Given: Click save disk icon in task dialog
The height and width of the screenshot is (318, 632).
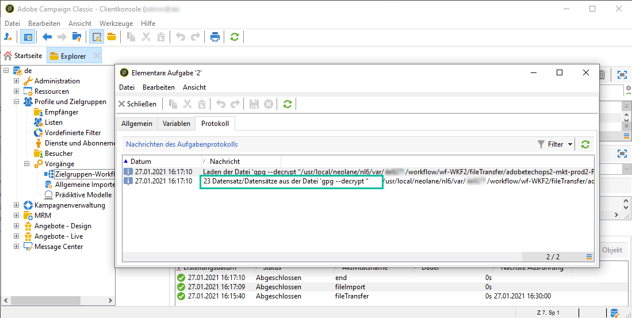Looking at the screenshot, I should pos(254,104).
